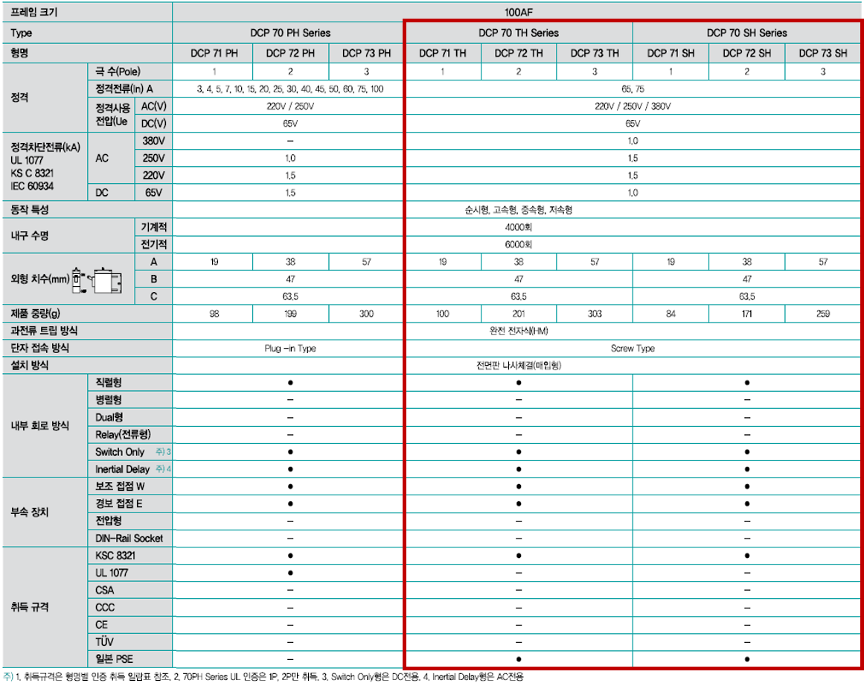Select the Screw Type cell
The image size is (864, 686).
(x=633, y=349)
